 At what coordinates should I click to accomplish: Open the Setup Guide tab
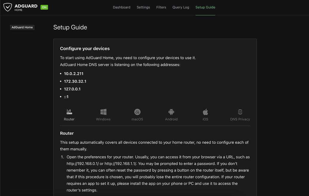click(205, 7)
